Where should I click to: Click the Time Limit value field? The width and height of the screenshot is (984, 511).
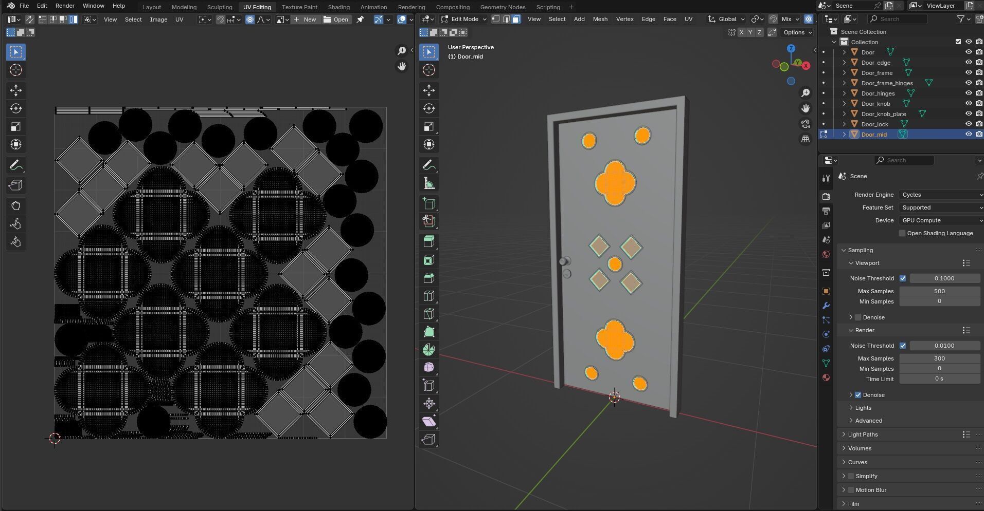[x=939, y=378]
